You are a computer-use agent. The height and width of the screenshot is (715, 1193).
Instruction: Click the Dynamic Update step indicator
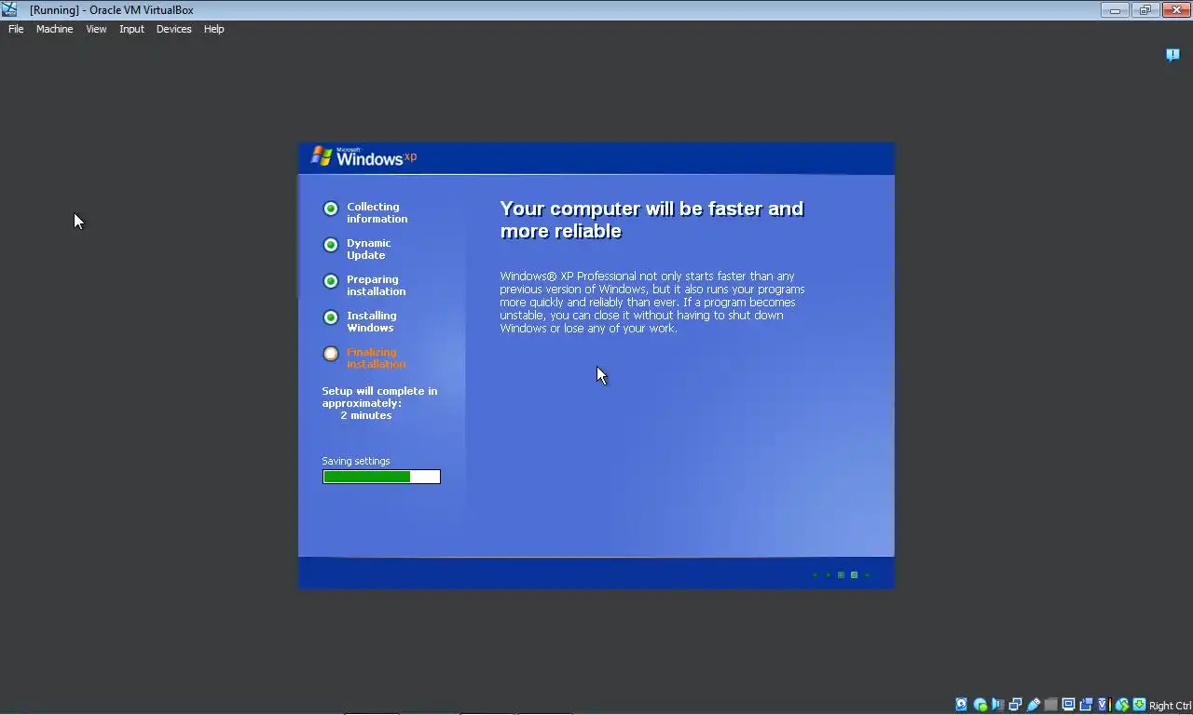pos(330,245)
